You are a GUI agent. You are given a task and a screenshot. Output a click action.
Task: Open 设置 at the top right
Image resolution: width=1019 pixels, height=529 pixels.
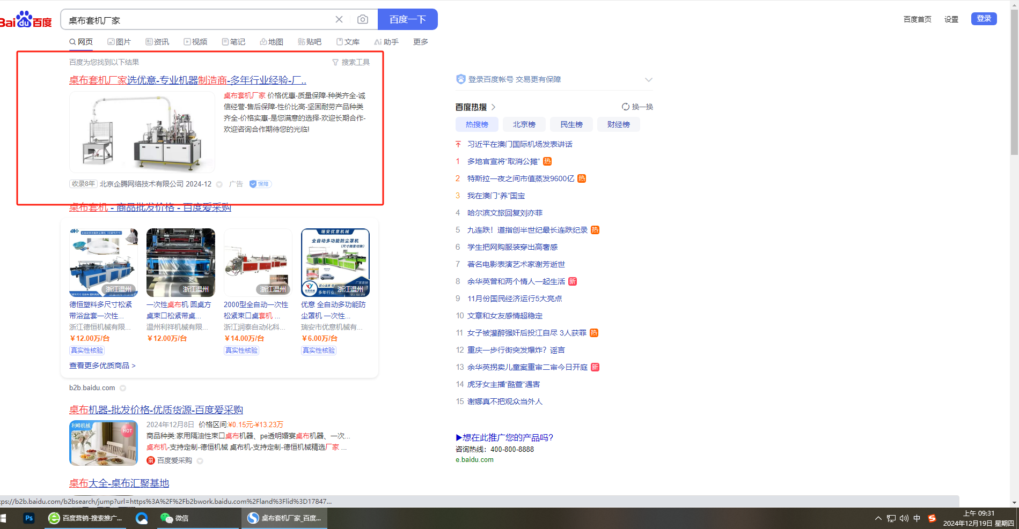coord(951,19)
